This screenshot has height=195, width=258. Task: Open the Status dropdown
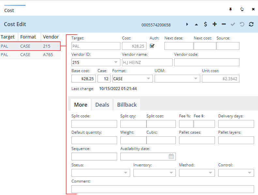[x=126, y=173]
